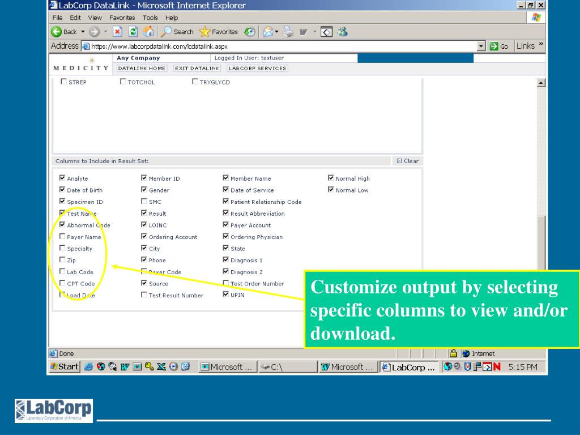Open the Windows Start menu
This screenshot has height=435, width=580.
click(x=65, y=366)
